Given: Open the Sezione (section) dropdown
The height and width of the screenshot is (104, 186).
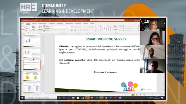Looking at the screenshot, I should tap(47, 31).
